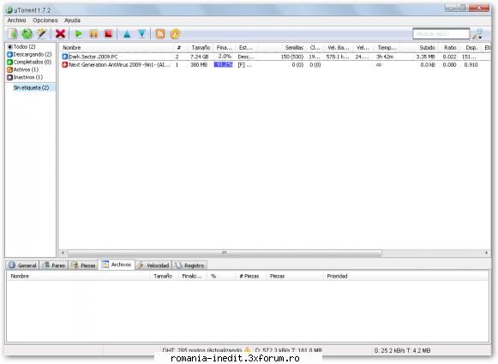Click the horizontal scrollbar thumb of the torrent list

click(x=225, y=253)
